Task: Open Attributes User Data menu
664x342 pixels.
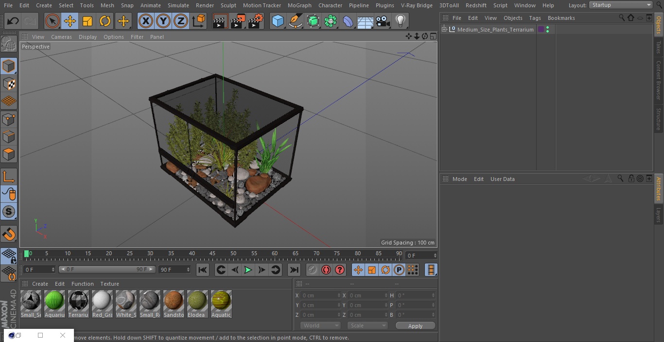Action: (502, 179)
